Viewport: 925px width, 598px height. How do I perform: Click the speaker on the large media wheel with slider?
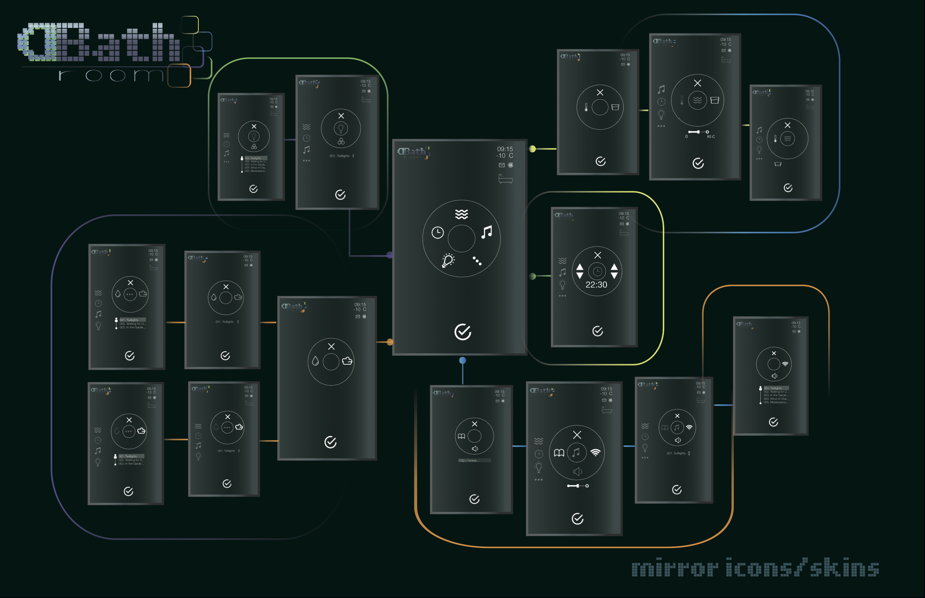[x=577, y=472]
